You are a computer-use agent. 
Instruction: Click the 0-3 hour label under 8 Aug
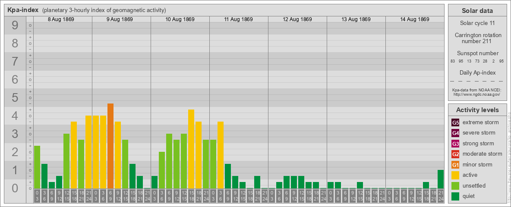[x=37, y=196]
